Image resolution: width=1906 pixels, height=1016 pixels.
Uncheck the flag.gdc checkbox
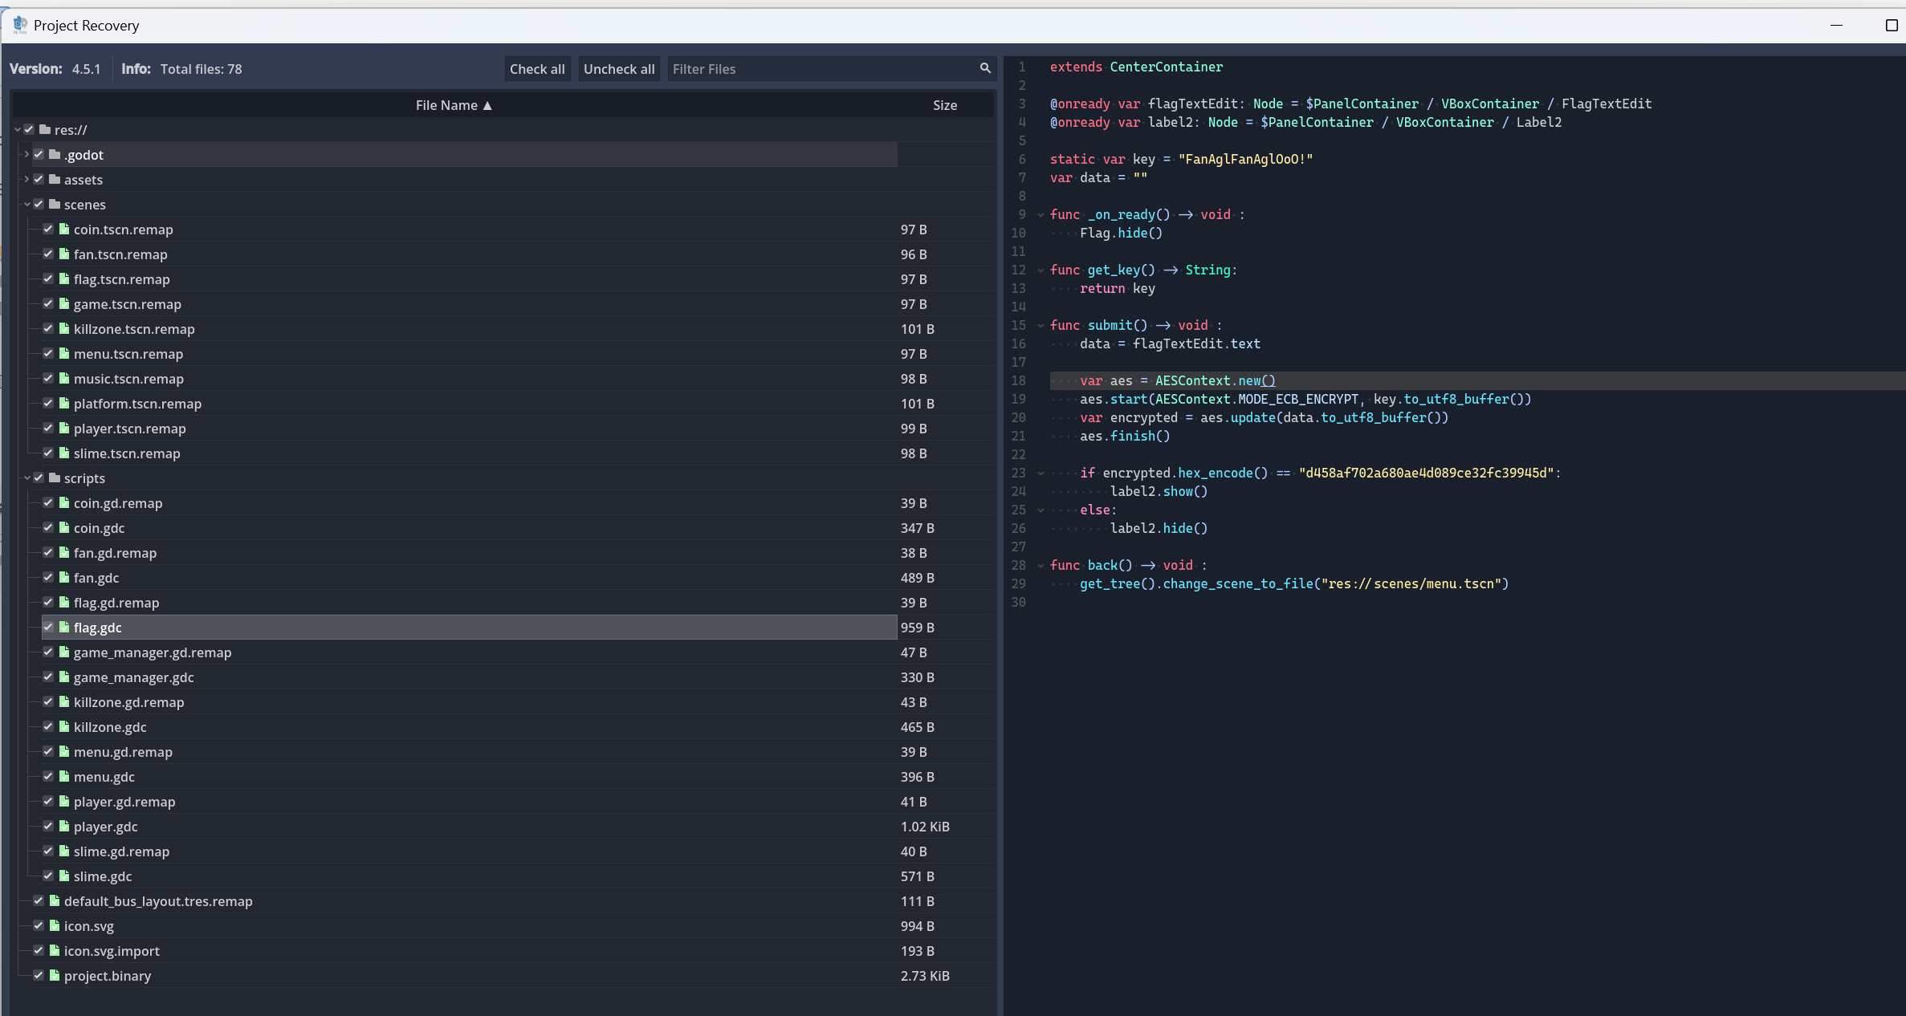tap(48, 627)
